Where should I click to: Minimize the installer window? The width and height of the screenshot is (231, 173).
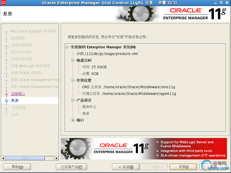pos(215,3)
